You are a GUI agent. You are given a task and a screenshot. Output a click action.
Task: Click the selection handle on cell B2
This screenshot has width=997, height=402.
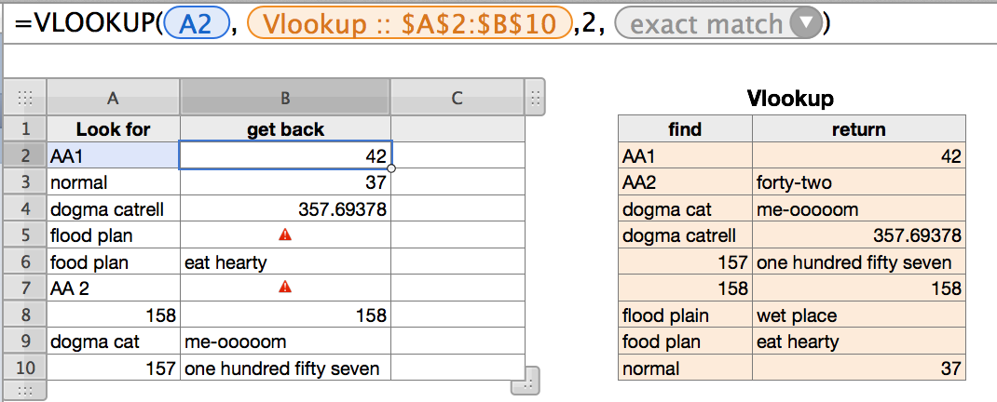pyautogui.click(x=392, y=168)
